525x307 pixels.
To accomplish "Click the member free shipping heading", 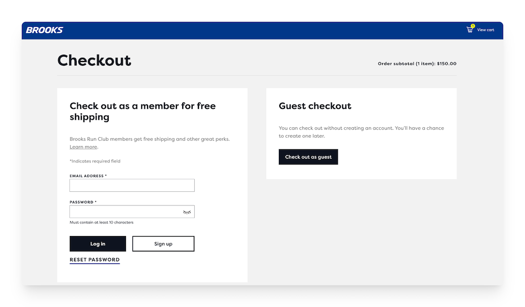I will point(143,111).
